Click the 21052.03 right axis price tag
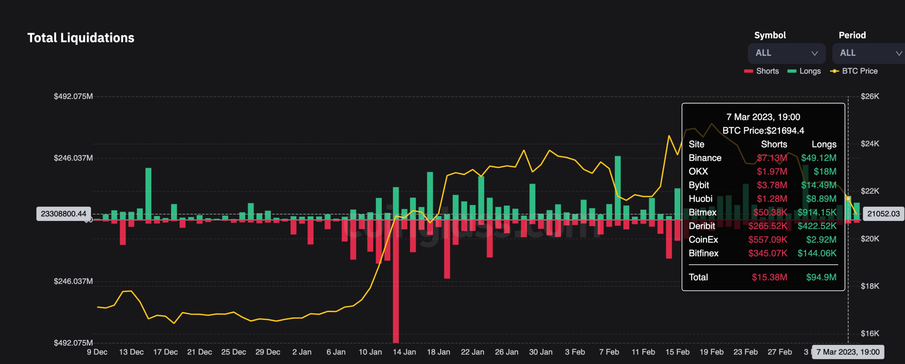The image size is (905, 364). tap(883, 214)
